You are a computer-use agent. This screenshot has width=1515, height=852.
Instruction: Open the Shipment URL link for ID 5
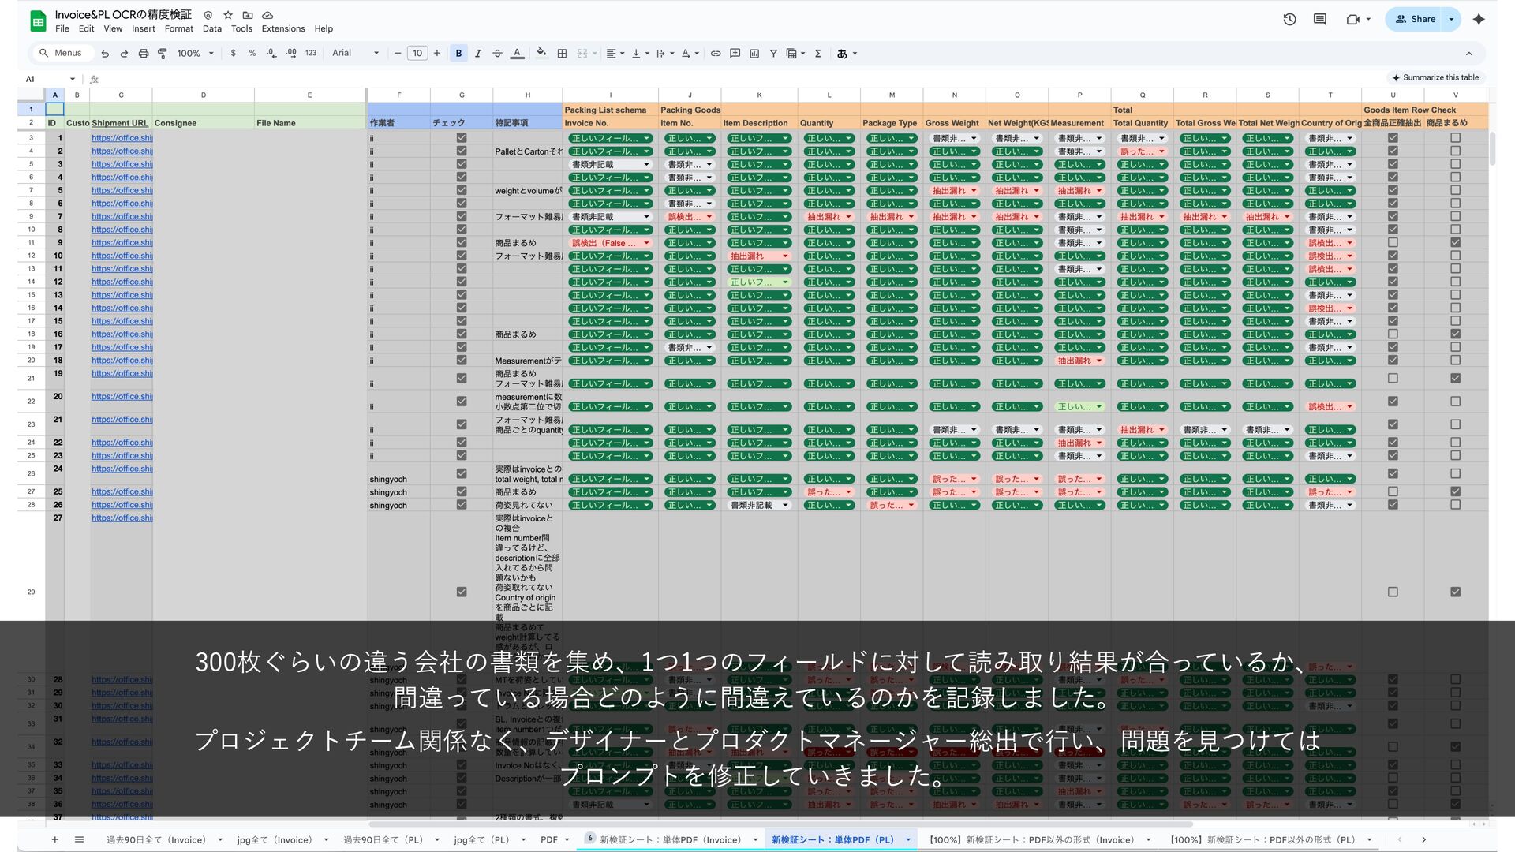tap(122, 190)
